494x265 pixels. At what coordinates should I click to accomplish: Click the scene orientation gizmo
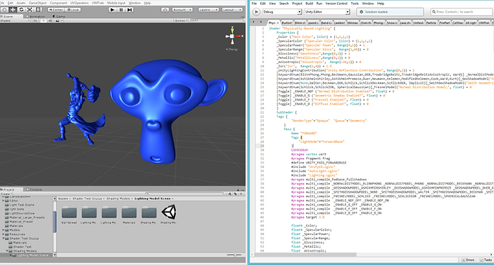[233, 37]
